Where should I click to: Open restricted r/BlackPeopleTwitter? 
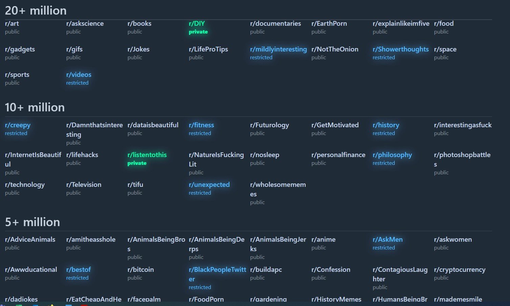(x=217, y=274)
